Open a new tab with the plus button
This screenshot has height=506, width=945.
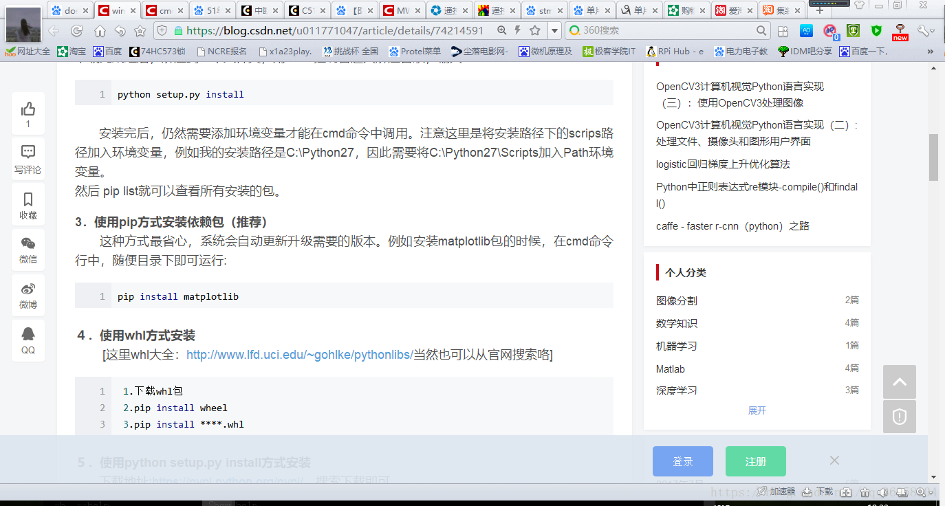(819, 10)
